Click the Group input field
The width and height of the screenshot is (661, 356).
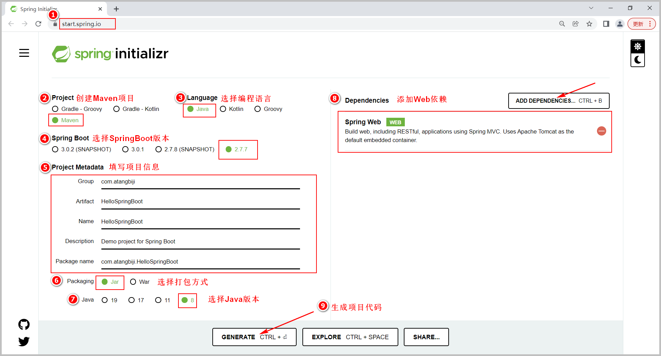point(200,182)
